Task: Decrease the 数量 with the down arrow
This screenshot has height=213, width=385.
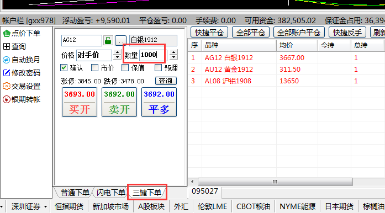Action: coord(173,57)
